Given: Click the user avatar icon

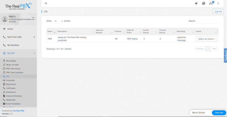Looking at the screenshot, I should pos(5,19).
